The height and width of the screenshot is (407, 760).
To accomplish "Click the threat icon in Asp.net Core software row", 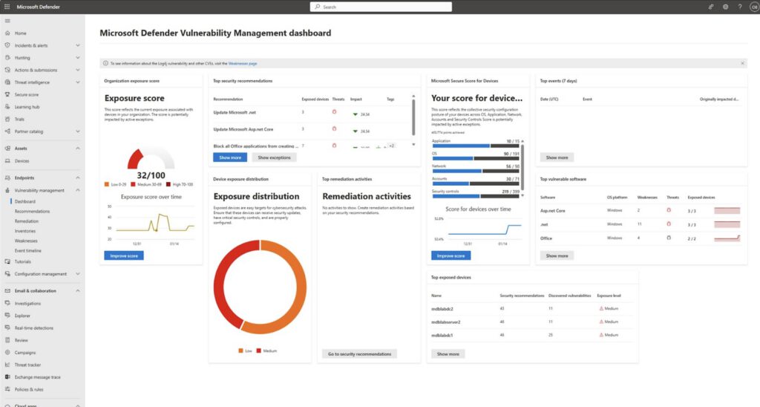I will [x=669, y=210].
